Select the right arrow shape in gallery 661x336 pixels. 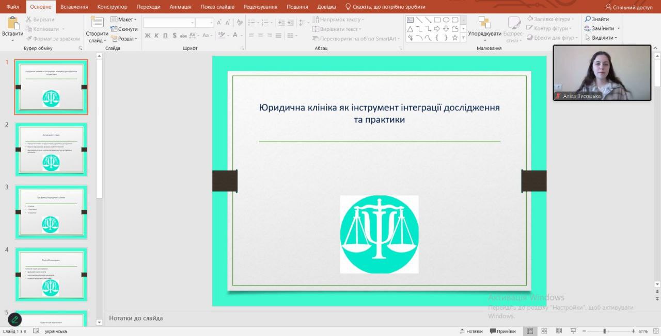tap(437, 29)
